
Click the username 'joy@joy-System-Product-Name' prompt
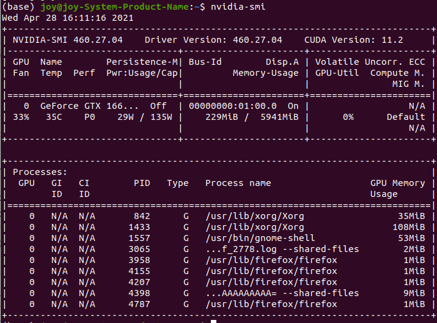point(115,6)
